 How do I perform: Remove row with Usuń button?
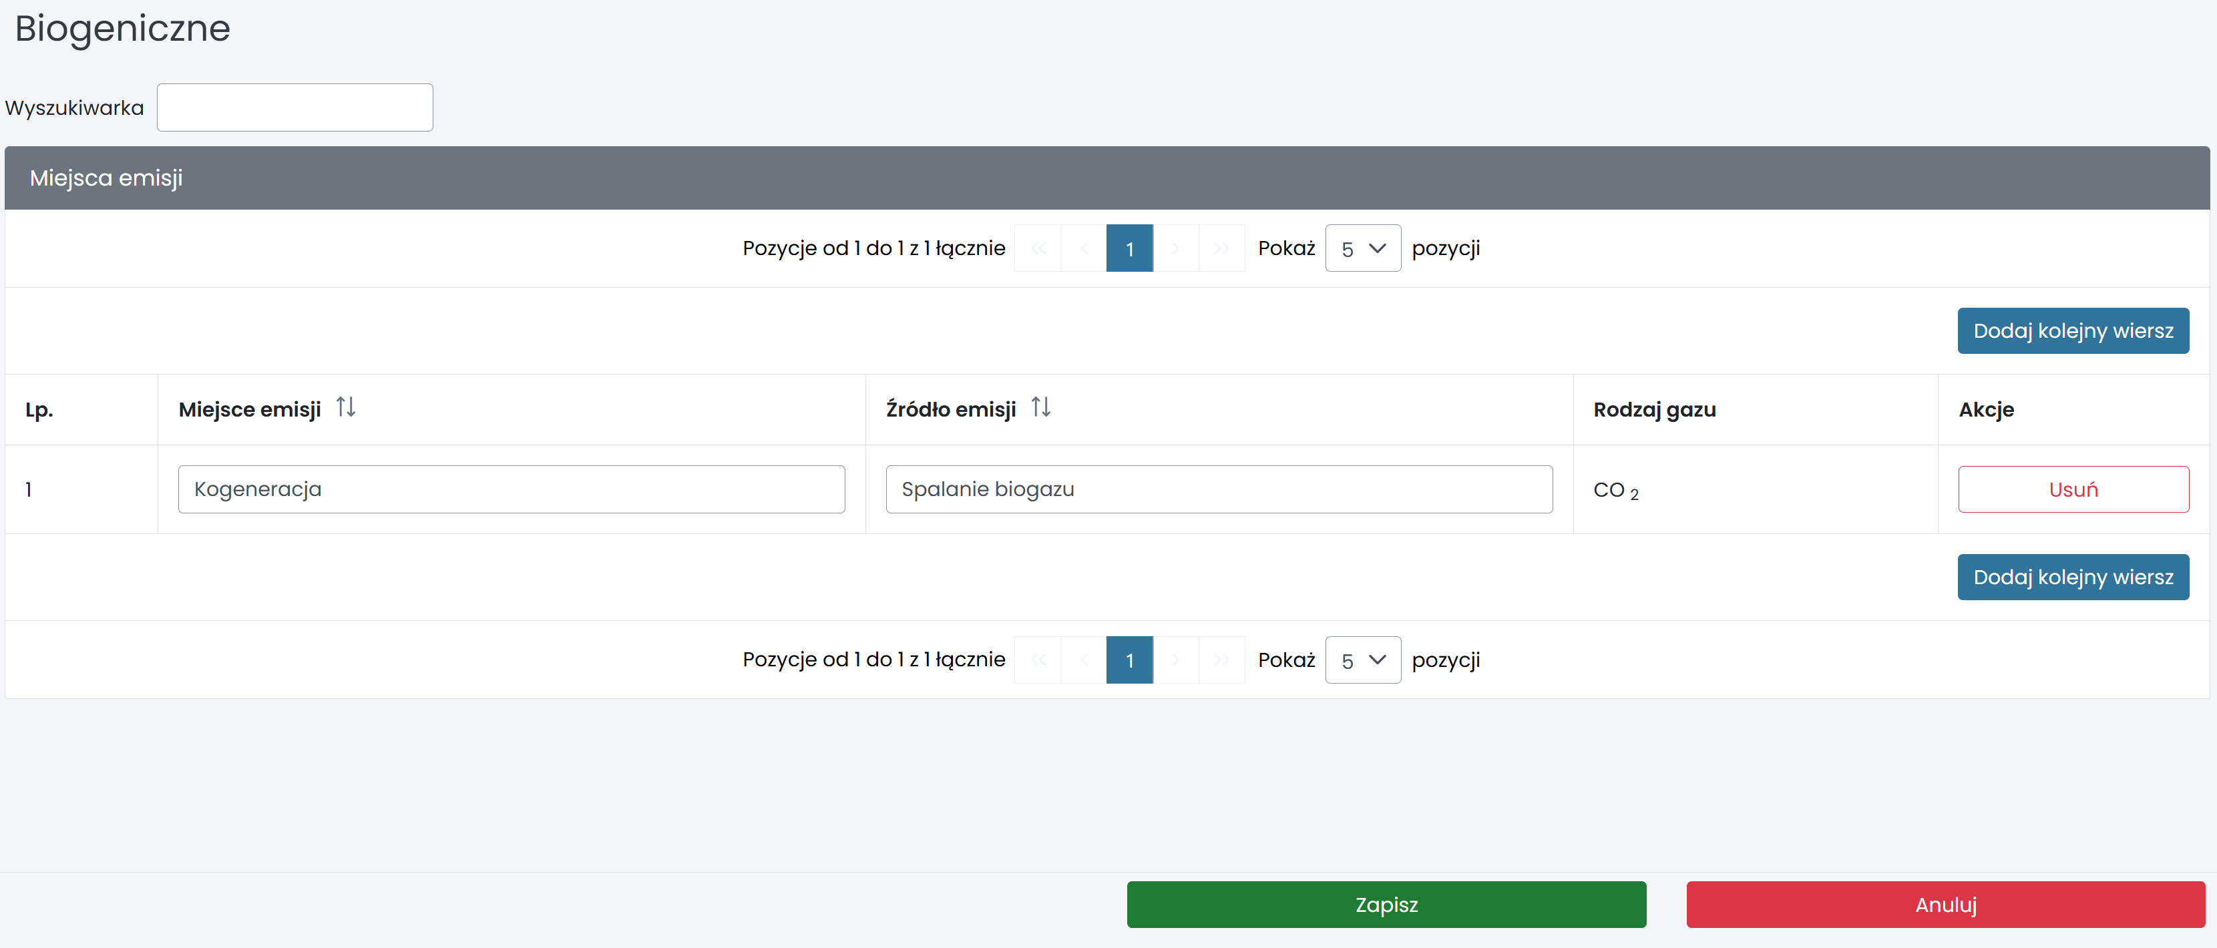(x=2072, y=489)
